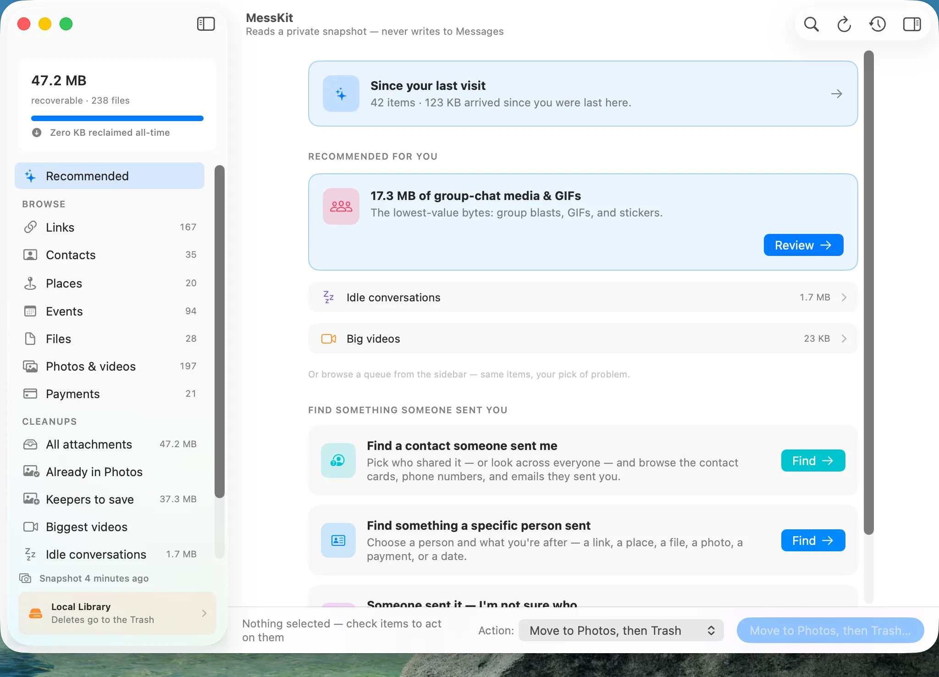The width and height of the screenshot is (939, 677).
Task: Click the Snapshot 4 minutes ago text
Action: tap(94, 578)
